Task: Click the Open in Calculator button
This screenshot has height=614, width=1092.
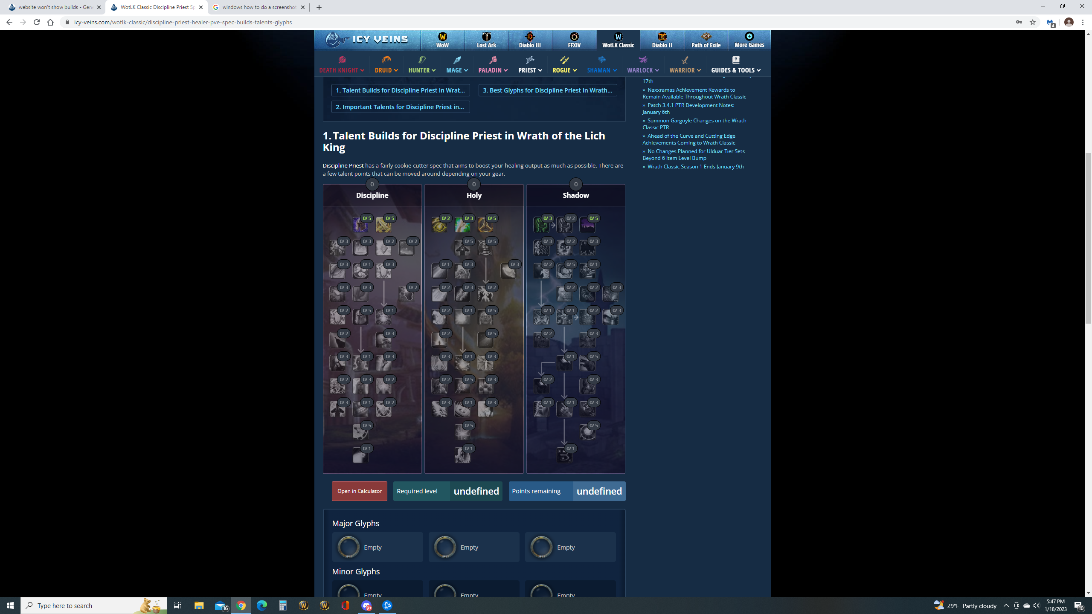Action: (359, 491)
